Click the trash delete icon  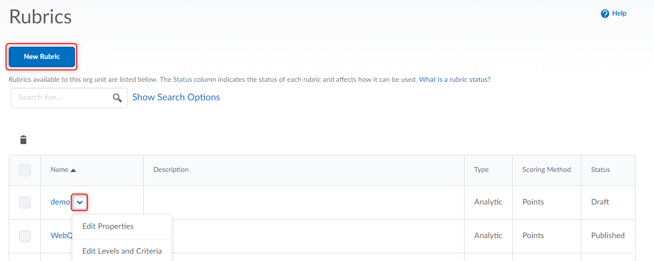point(23,140)
